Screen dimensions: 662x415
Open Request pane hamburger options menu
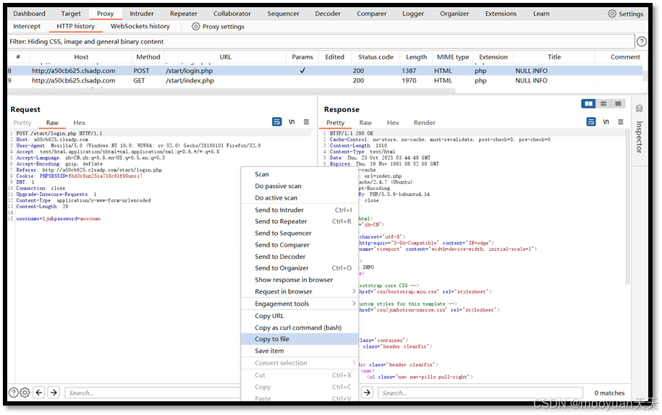click(307, 122)
